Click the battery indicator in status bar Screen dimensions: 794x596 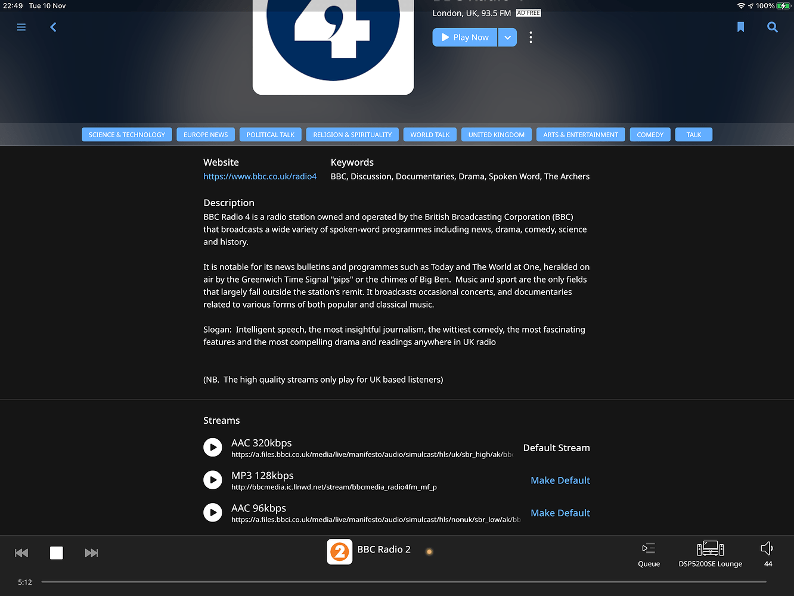[x=783, y=6]
